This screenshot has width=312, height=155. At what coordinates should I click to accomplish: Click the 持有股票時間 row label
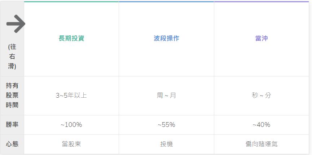click(x=12, y=96)
